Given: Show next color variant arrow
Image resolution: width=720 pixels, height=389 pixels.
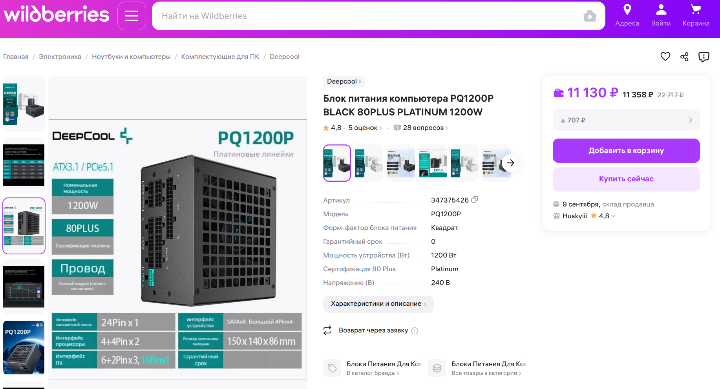Looking at the screenshot, I should (x=510, y=163).
